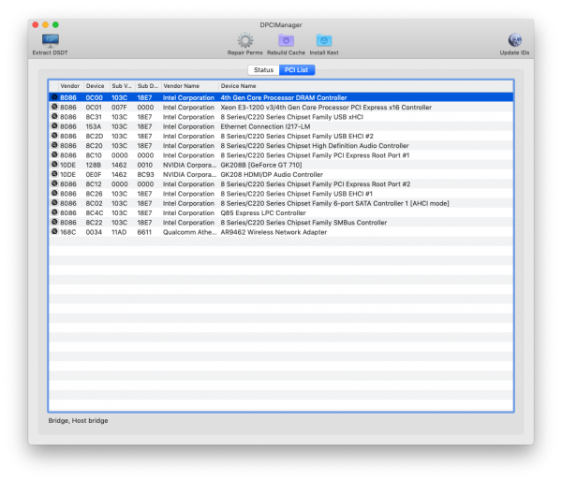Click the Extract DSDT toolbar icon
562x482 pixels.
50,40
